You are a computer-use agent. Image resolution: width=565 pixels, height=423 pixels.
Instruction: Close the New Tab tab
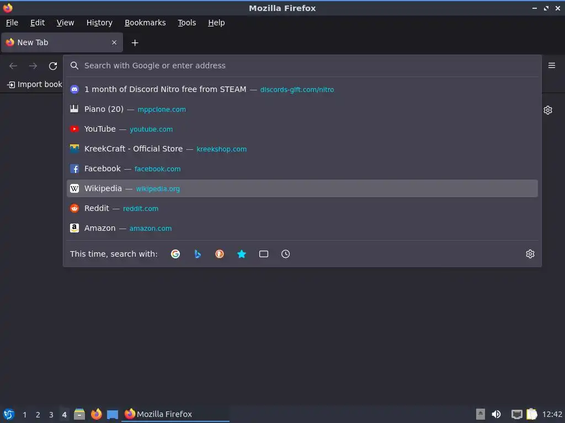[x=114, y=42]
